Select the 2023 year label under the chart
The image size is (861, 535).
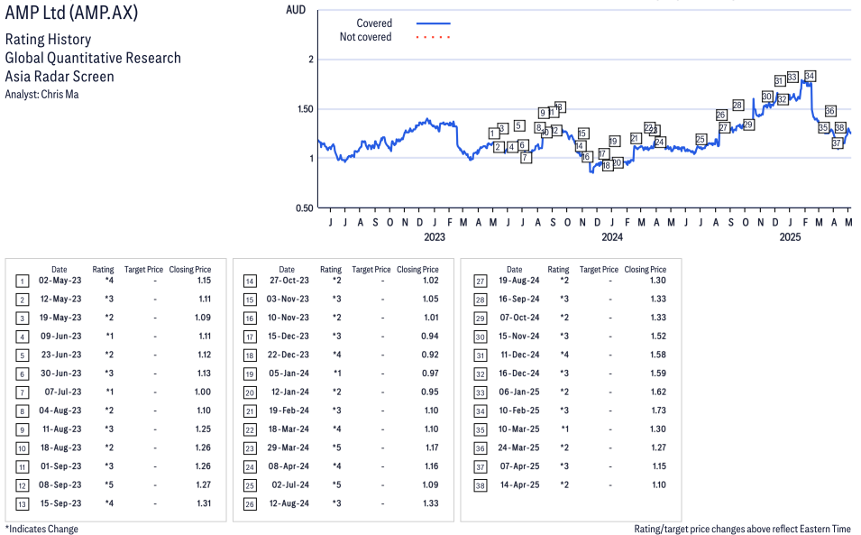(435, 236)
